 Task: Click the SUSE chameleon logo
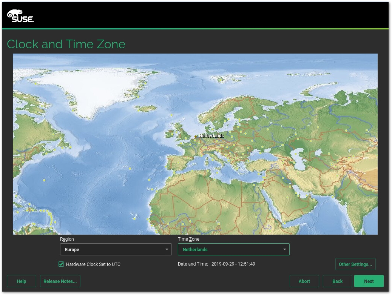20,16
